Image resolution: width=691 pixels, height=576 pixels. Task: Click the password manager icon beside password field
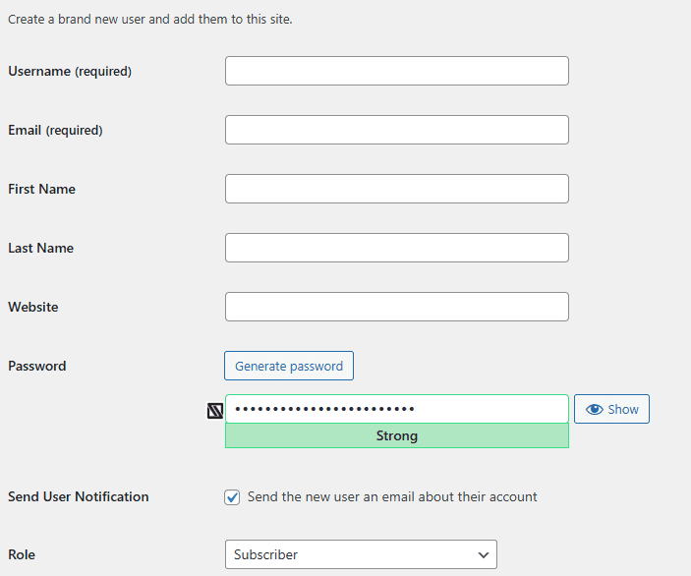pyautogui.click(x=214, y=411)
